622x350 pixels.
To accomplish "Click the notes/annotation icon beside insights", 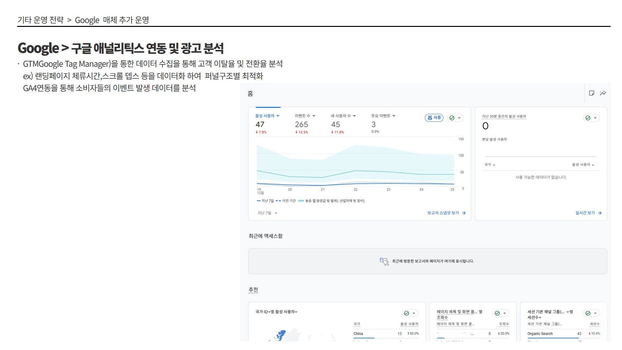I will click(592, 93).
